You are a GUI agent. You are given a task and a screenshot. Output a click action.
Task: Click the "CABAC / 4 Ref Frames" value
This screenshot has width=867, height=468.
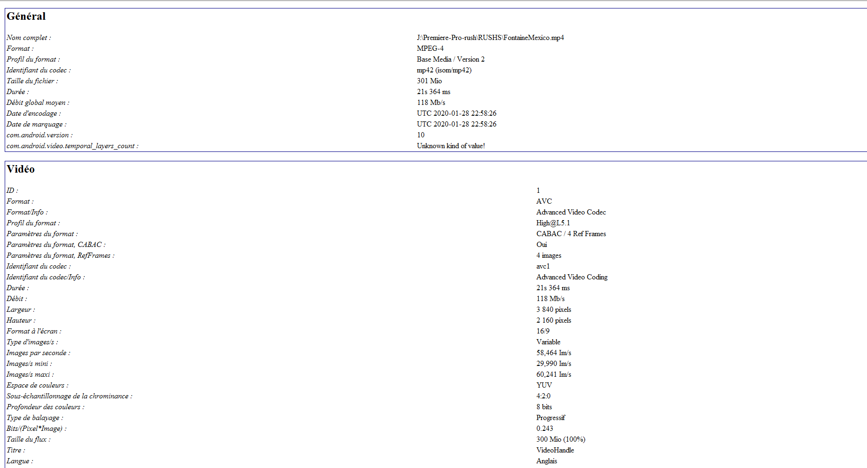click(x=571, y=234)
